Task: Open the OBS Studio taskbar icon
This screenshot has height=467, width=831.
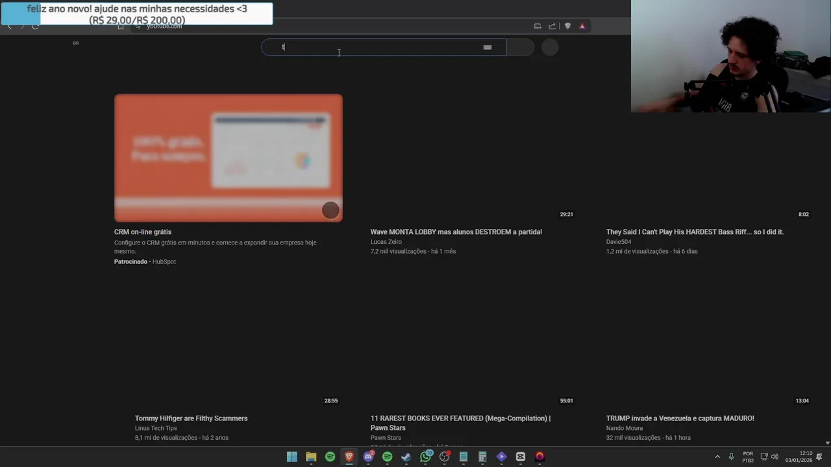Action: click(x=444, y=457)
